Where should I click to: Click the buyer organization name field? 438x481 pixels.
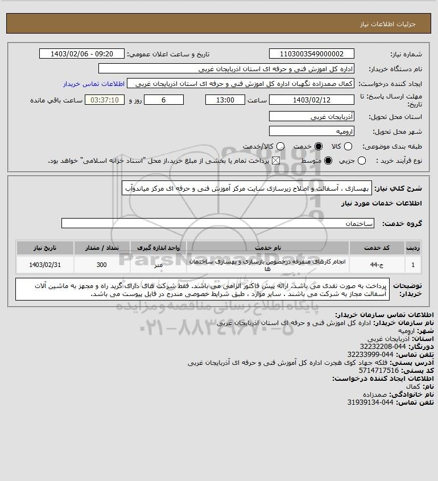pyautogui.click(x=226, y=69)
